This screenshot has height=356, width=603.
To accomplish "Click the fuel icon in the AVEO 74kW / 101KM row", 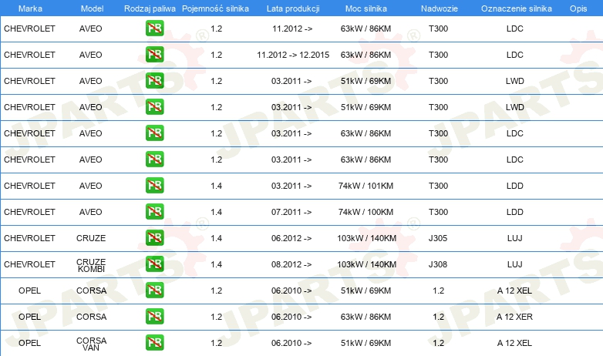I will click(x=154, y=185).
